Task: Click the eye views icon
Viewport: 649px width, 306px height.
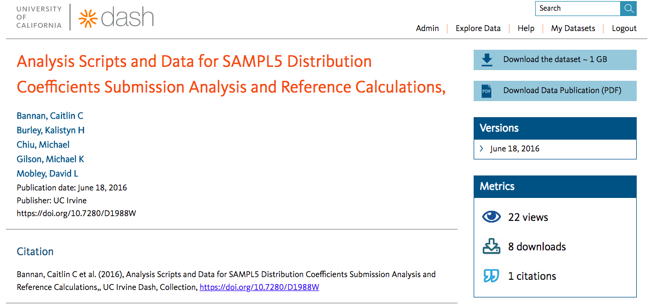Action: tap(491, 217)
